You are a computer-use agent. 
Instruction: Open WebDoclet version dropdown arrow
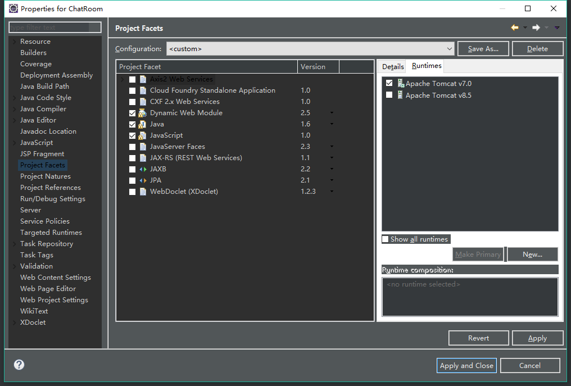(332, 192)
